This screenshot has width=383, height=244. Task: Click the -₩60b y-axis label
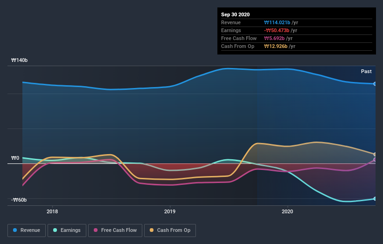[19, 200]
